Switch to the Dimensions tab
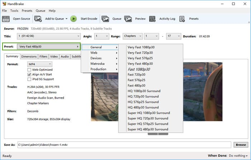The width and height of the screenshot is (251, 160). [x=29, y=56]
